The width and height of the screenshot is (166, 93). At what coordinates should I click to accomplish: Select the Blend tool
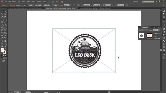[x=5, y=38]
